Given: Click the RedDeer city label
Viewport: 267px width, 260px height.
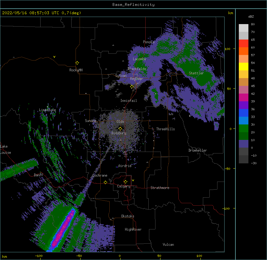Looking at the screenshot, I should click(136, 79).
